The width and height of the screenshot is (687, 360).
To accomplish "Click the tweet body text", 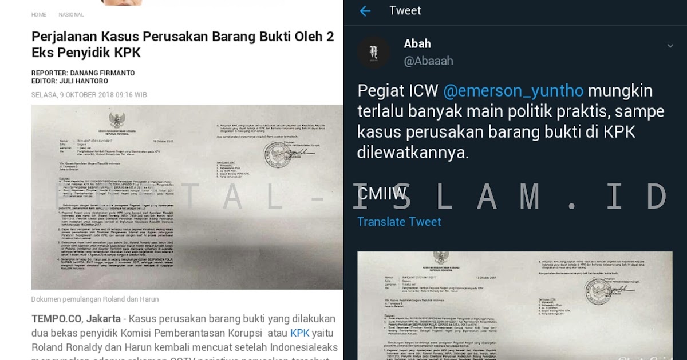I will (x=511, y=121).
